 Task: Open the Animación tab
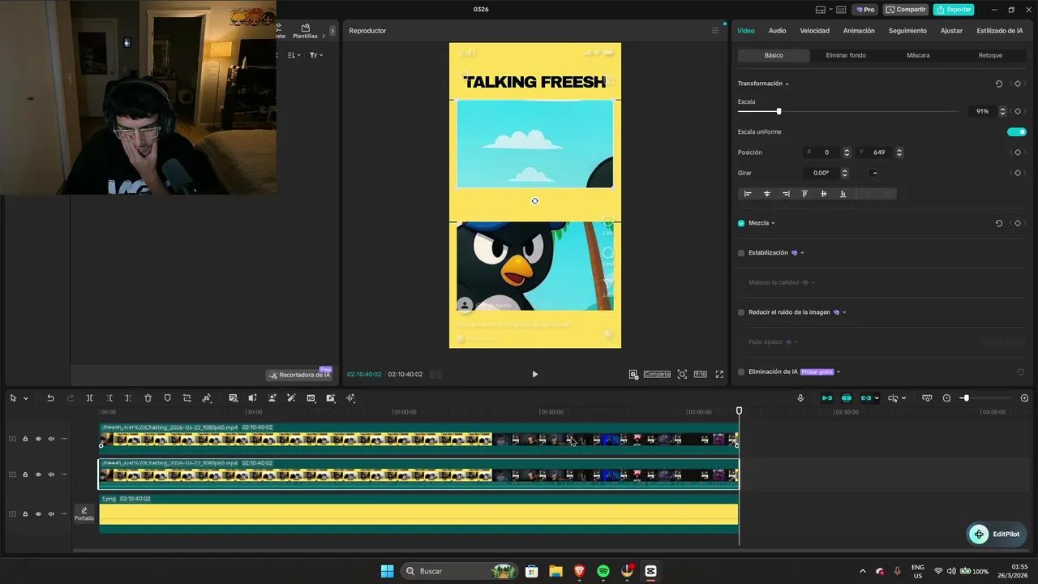(x=859, y=31)
